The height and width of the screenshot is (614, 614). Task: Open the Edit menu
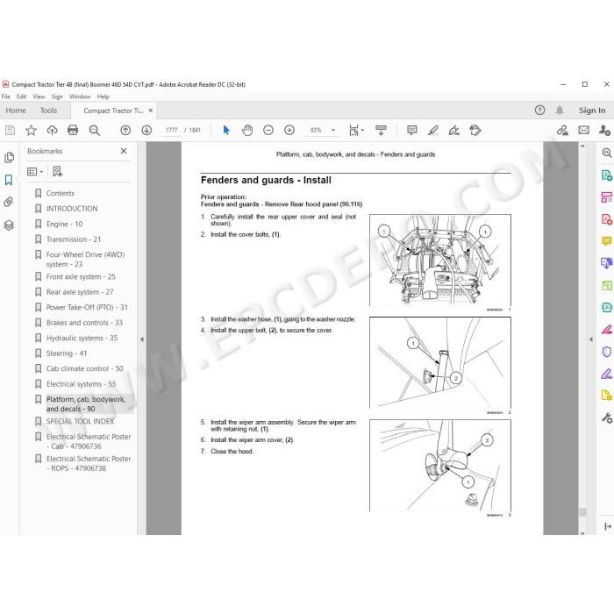click(x=22, y=96)
